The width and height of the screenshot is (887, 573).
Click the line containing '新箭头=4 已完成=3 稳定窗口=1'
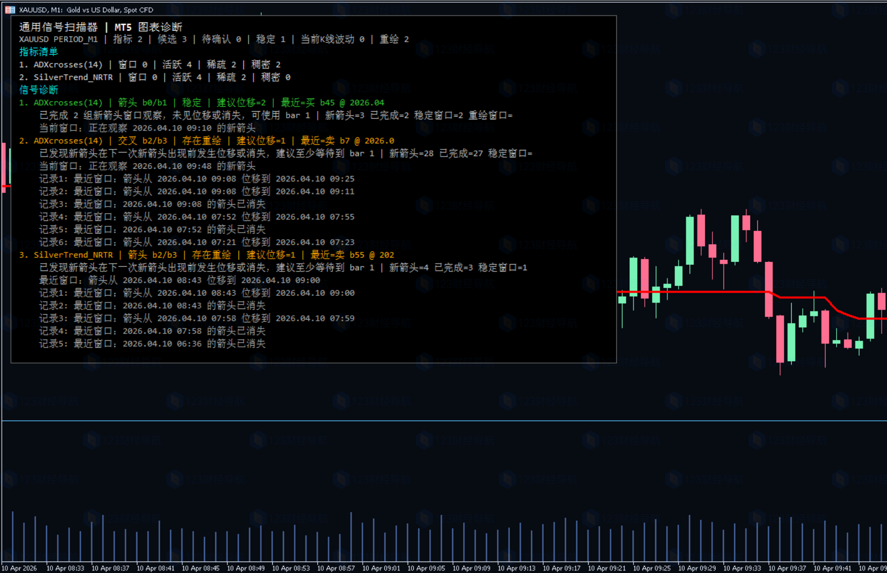click(283, 268)
